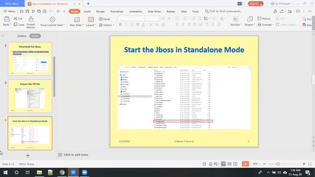Viewport: 315px width, 177px height.
Task: Click the Save icon in quick toolbar
Action: click(x=28, y=11)
